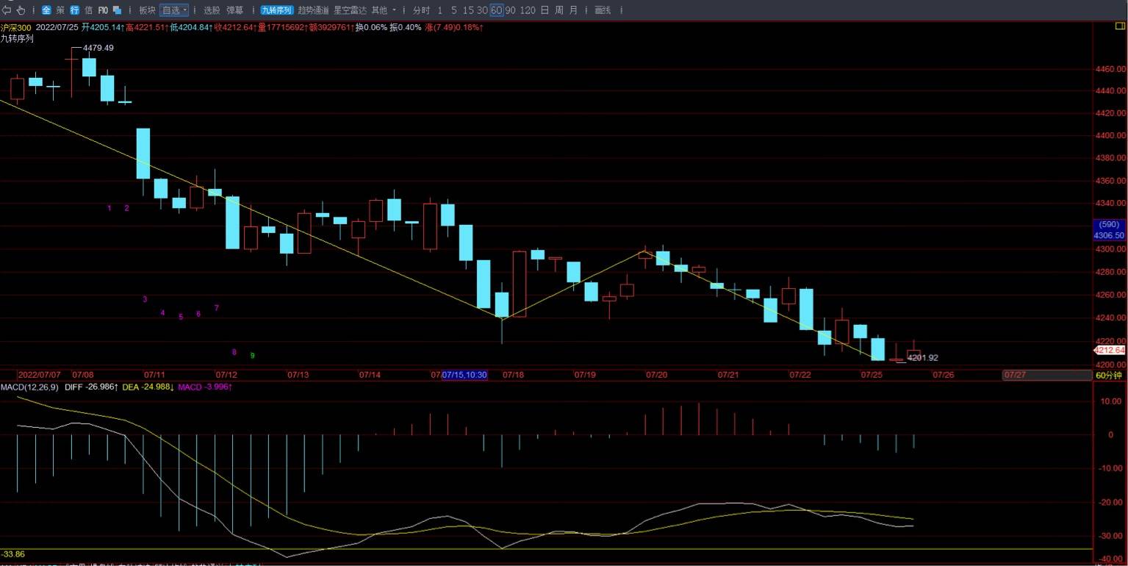Open the 选股 stock screener

pyautogui.click(x=212, y=10)
